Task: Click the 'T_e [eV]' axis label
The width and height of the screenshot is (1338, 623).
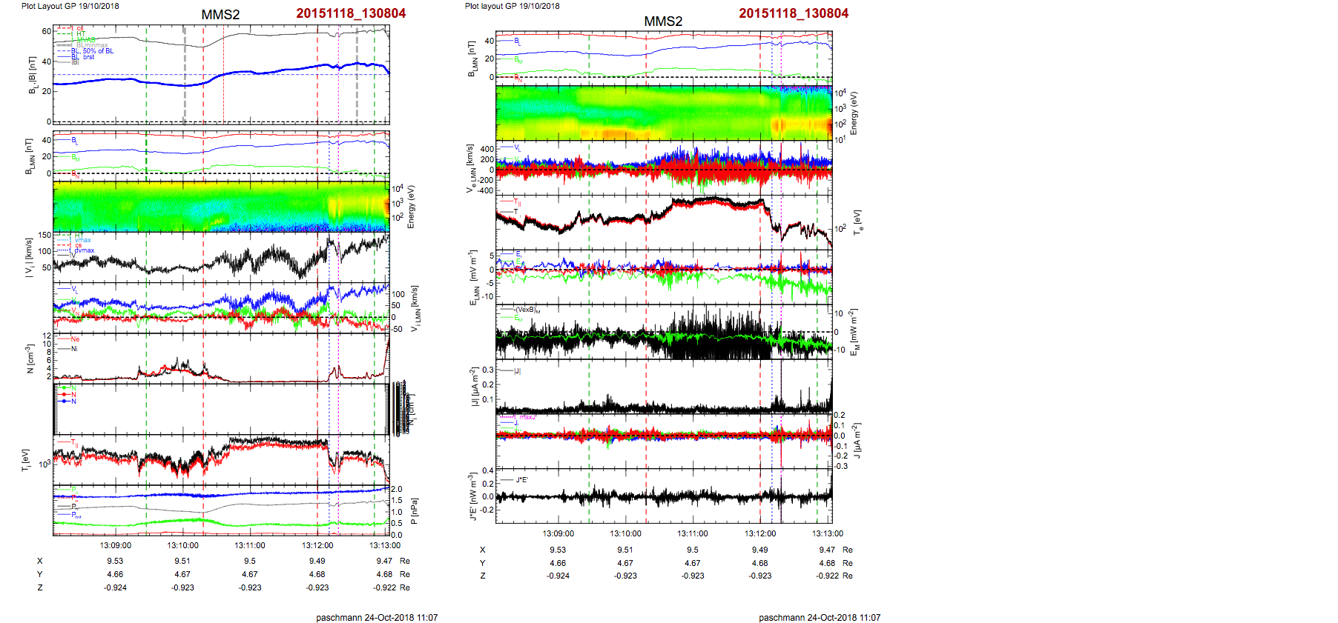Action: tap(857, 221)
